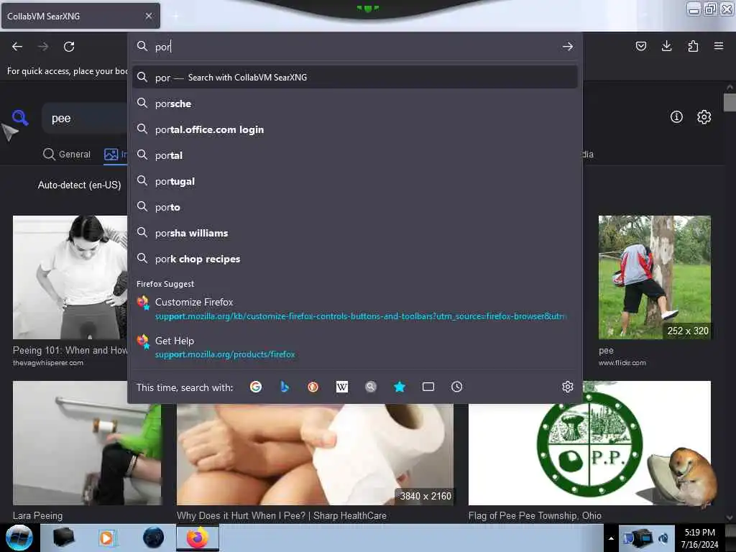736x552 pixels.
Task: Open Firefox in the taskbar
Action: click(x=198, y=538)
